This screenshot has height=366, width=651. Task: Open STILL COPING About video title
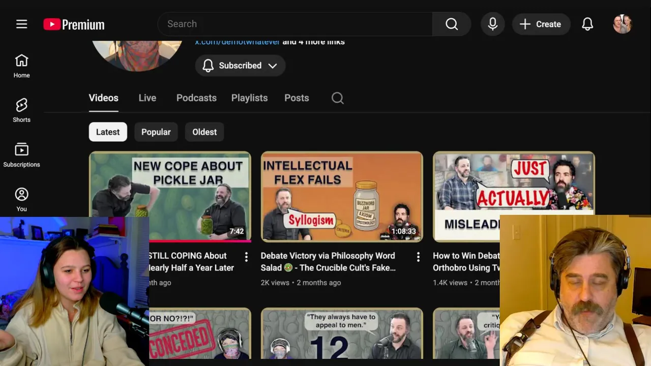point(191,262)
